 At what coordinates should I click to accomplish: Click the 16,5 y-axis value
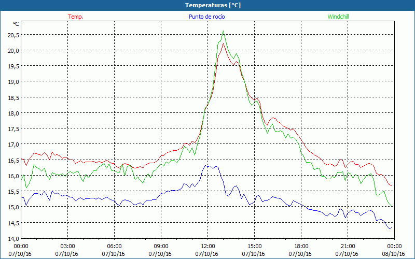pos(13,160)
